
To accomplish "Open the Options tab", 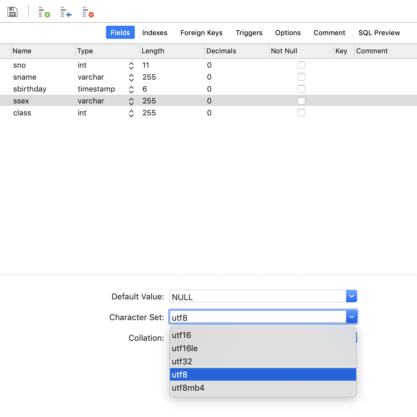I will tap(288, 33).
